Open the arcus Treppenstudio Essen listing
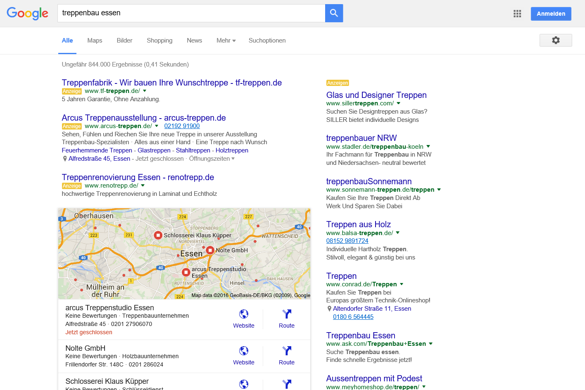The width and height of the screenshot is (585, 390). (x=109, y=308)
